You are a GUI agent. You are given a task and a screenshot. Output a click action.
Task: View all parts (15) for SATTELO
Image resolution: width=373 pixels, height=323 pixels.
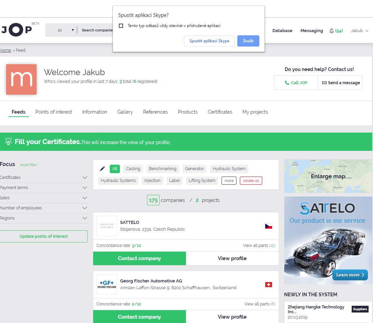click(x=259, y=245)
